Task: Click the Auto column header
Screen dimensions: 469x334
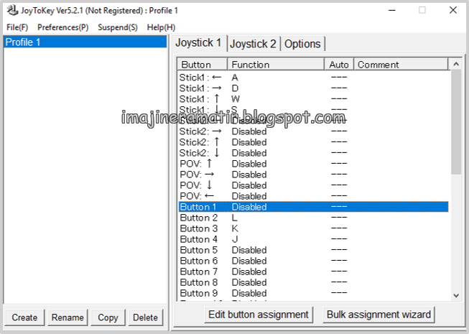Action: pos(339,65)
